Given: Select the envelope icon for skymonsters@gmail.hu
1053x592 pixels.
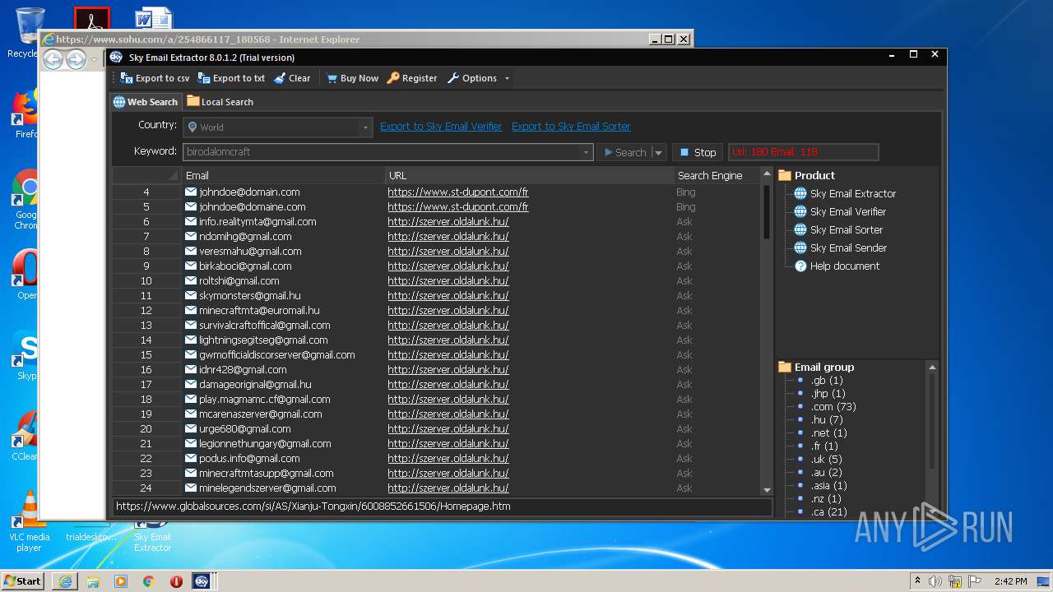Looking at the screenshot, I should pyautogui.click(x=191, y=295).
